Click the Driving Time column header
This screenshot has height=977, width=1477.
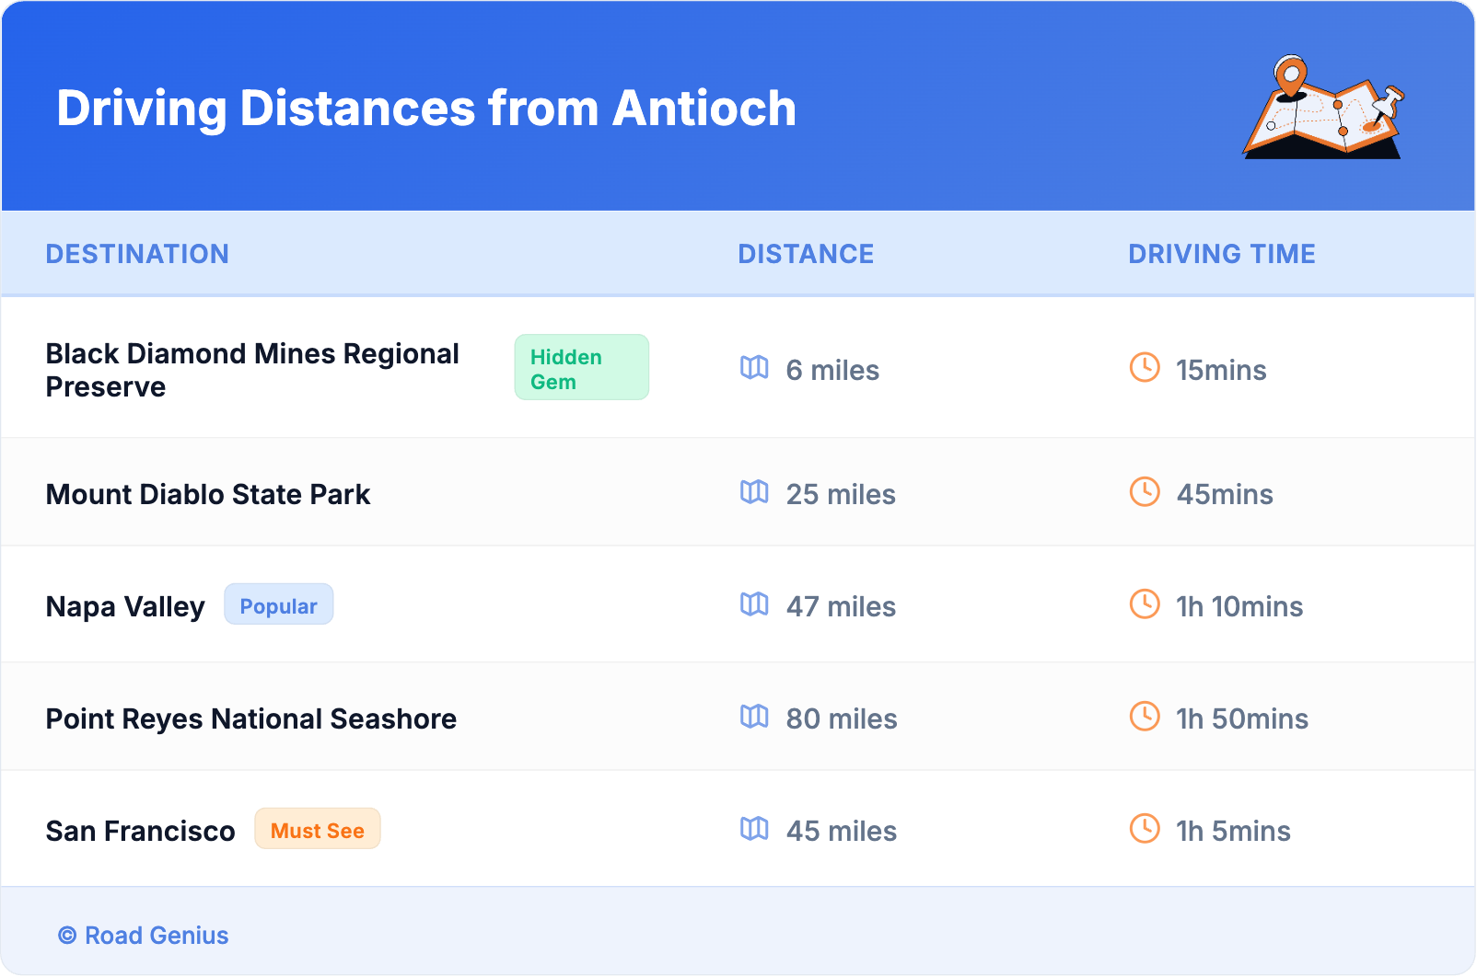(x=1221, y=254)
